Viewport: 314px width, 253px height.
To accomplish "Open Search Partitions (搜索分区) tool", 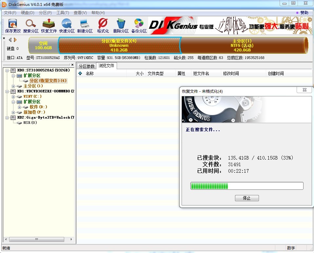I will tap(30, 26).
